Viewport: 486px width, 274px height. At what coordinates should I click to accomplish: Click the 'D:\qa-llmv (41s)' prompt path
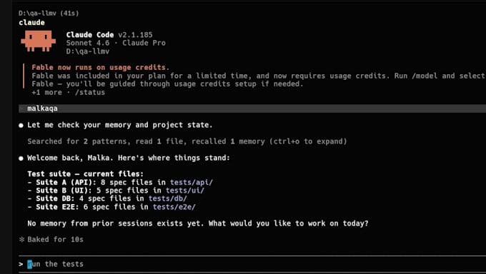point(49,14)
